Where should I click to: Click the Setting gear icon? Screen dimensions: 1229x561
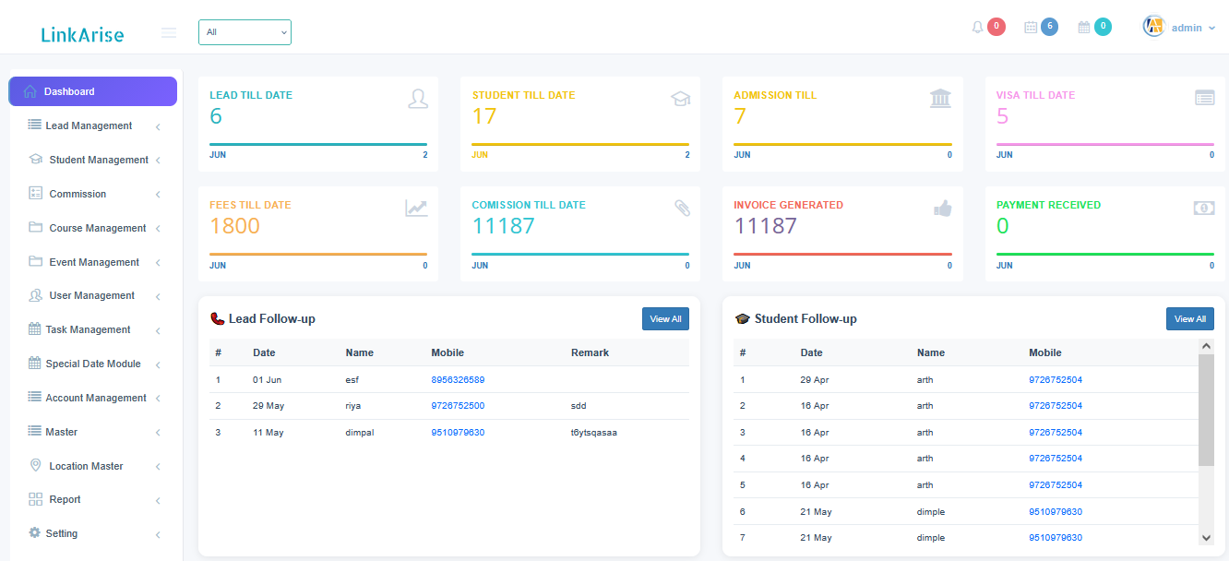click(x=35, y=532)
